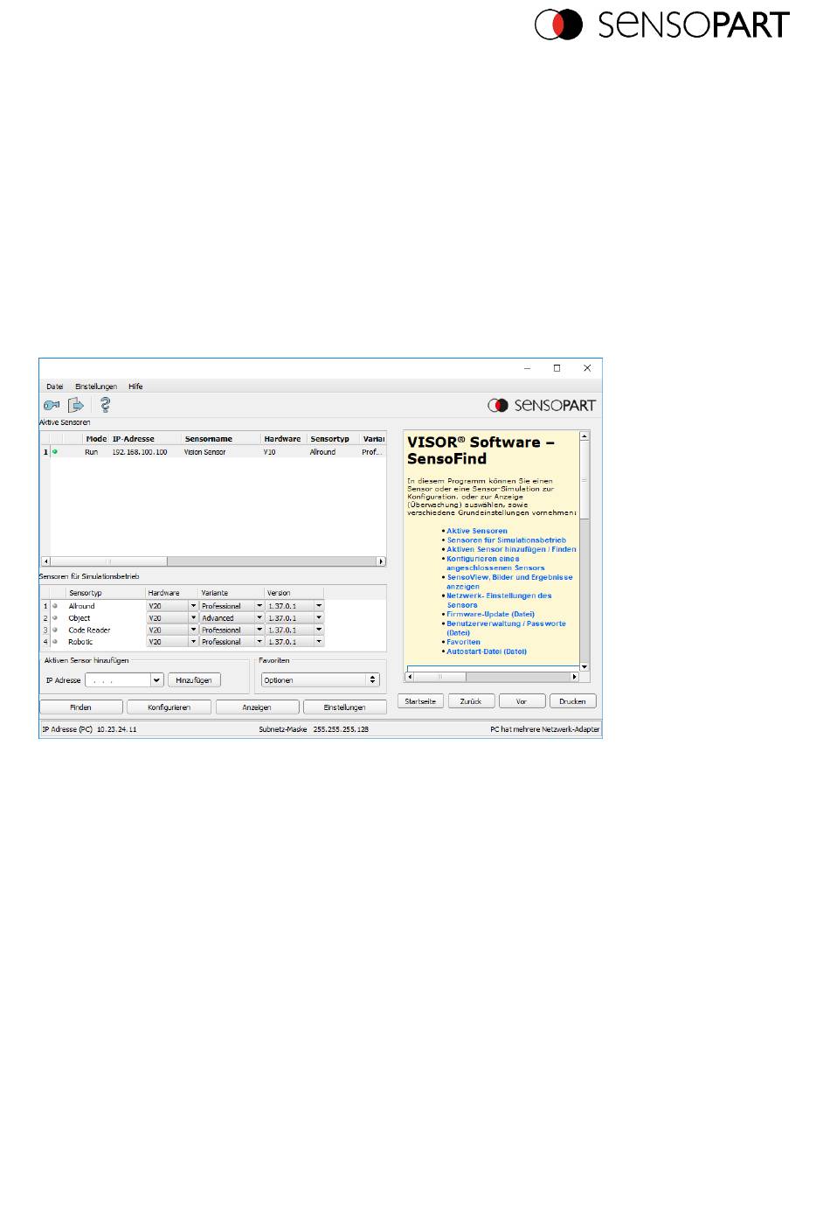The width and height of the screenshot is (830, 1226).
Task: Click the bottom Einstellungen button
Action: pos(345,707)
